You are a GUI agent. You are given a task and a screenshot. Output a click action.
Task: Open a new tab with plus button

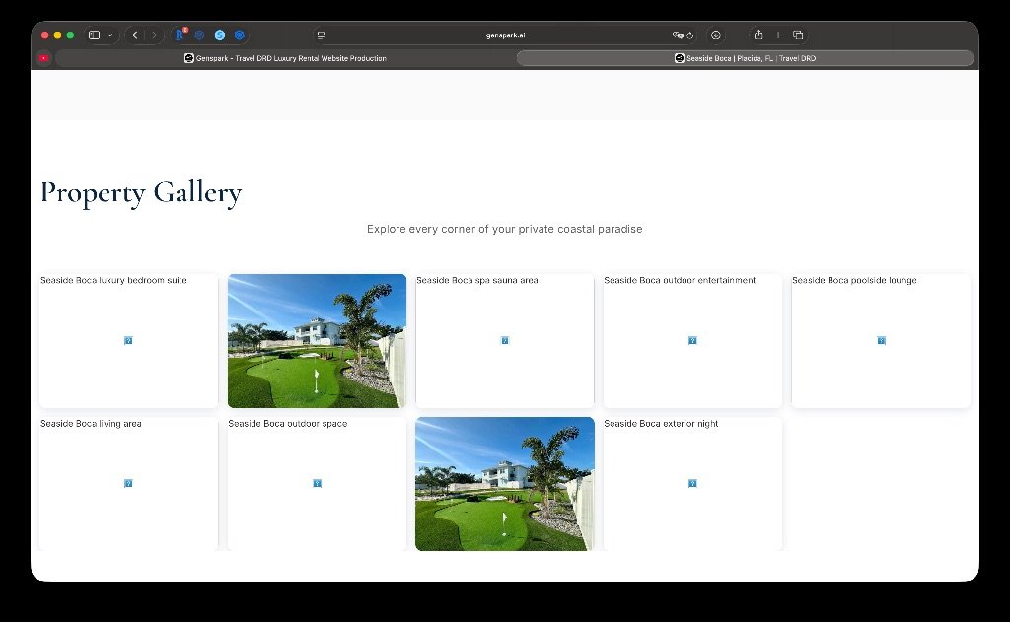click(778, 35)
